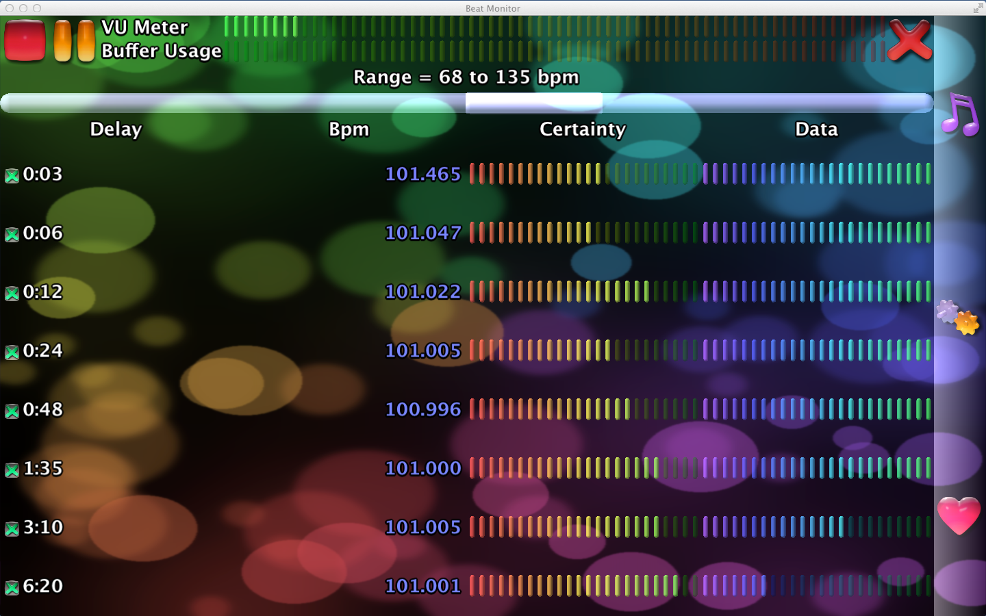Click the certainty meter in 0:03 row

point(584,174)
